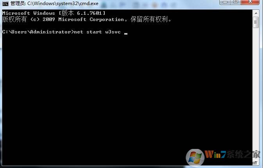Click the blinking cursor after w3svc

(126, 33)
